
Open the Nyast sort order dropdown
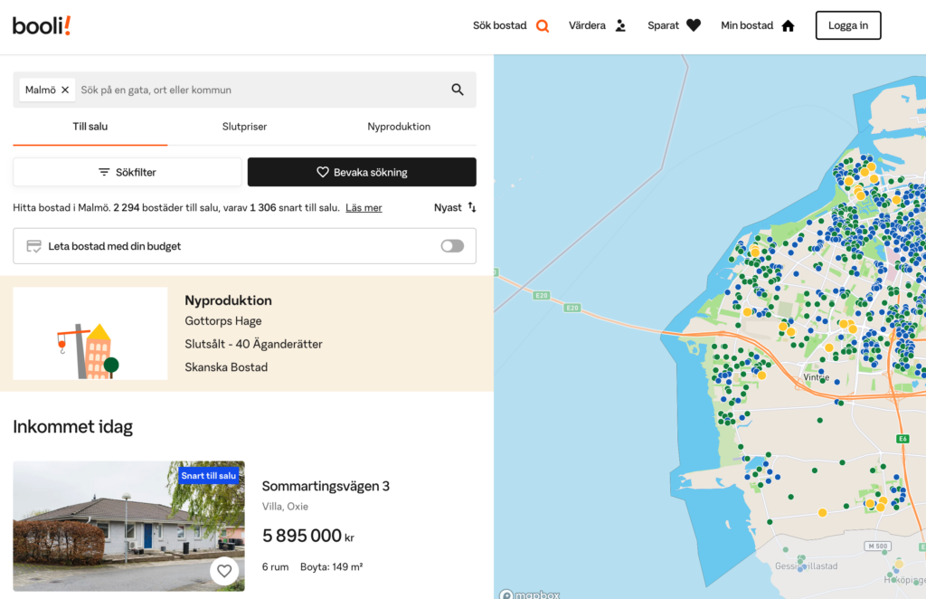pyautogui.click(x=455, y=207)
